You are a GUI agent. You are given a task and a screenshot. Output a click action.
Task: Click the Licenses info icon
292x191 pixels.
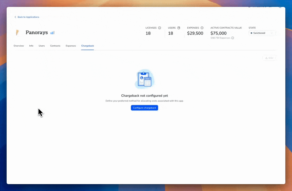(160, 28)
